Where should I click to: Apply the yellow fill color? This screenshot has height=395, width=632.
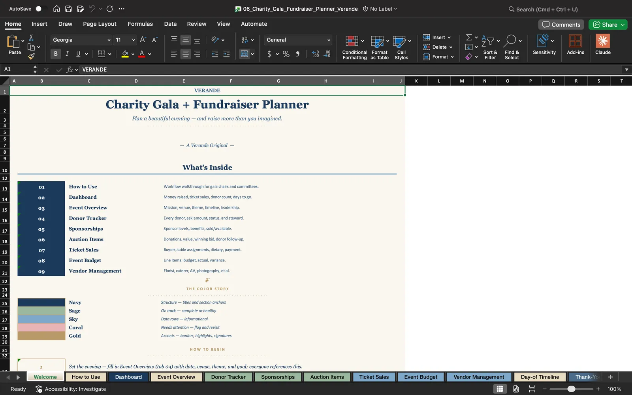tap(125, 54)
